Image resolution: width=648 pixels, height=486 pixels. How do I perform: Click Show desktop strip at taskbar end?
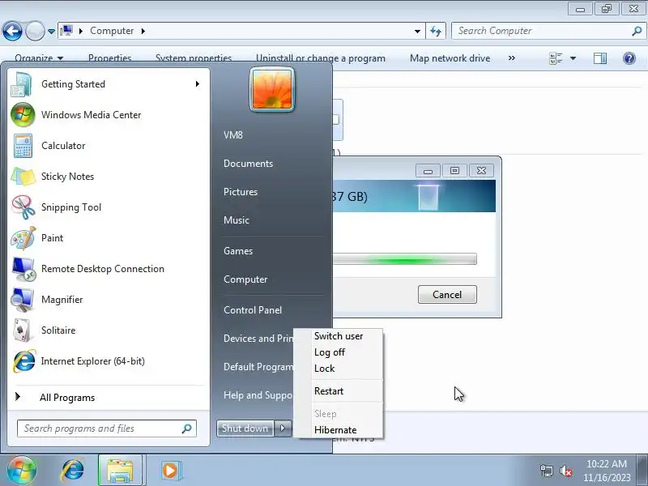tap(642, 471)
